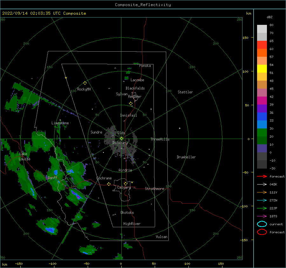This screenshot has height=268, width=286.
Task: Click the Lake Louise label
Action: click(x=24, y=156)
